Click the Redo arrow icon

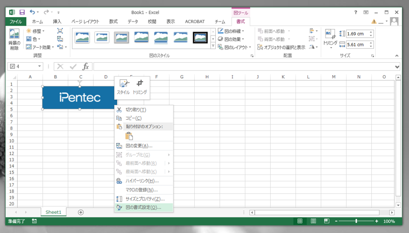tap(46, 12)
